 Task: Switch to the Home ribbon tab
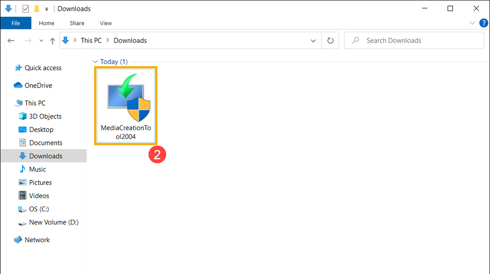click(x=47, y=23)
